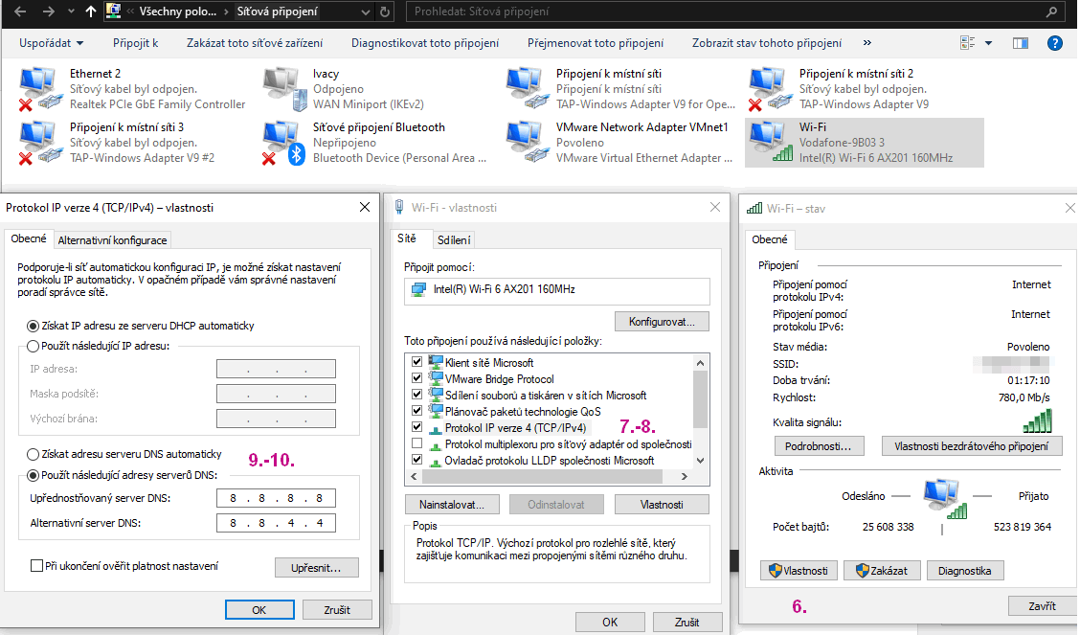1080x635 pixels.
Task: Show more toolbar commands via chevron
Action: click(x=867, y=43)
